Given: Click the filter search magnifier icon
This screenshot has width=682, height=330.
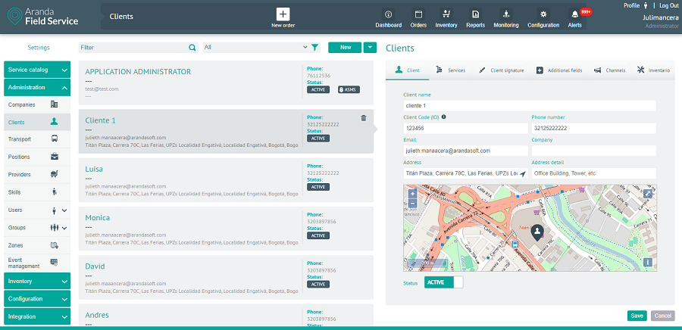Looking at the screenshot, I should pyautogui.click(x=192, y=48).
